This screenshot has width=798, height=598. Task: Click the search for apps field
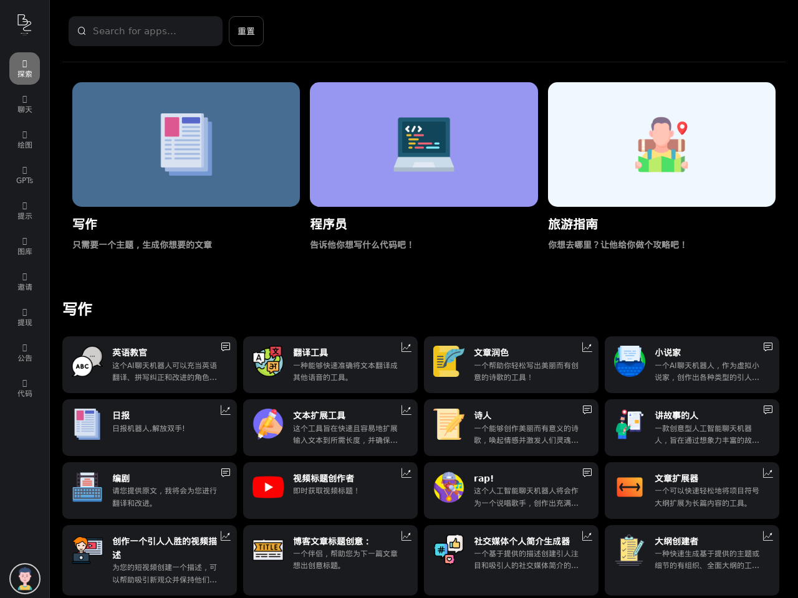(x=145, y=31)
